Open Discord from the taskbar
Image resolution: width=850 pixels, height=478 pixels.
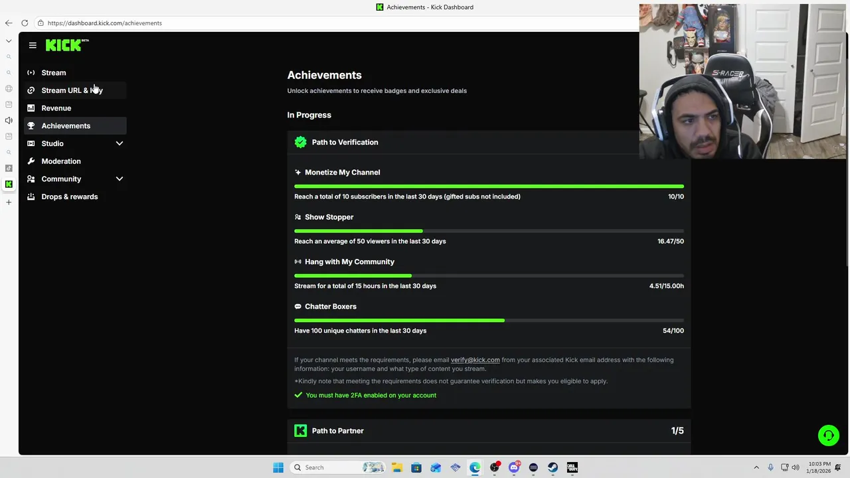514,467
